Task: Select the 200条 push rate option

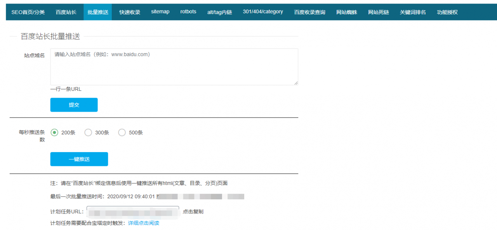Action: (x=55, y=132)
